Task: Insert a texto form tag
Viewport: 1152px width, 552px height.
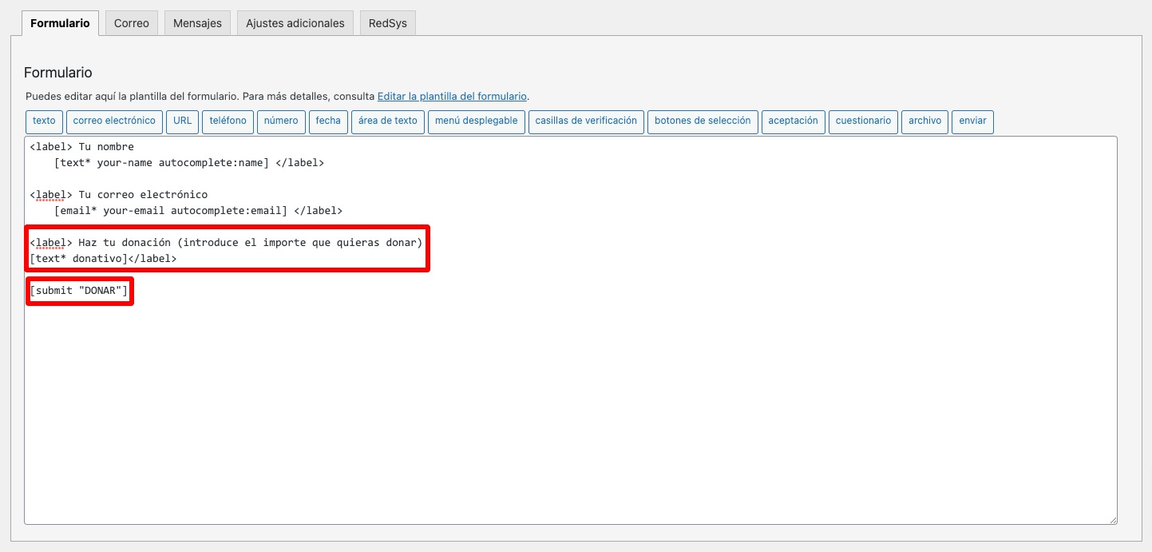Action: tap(44, 121)
